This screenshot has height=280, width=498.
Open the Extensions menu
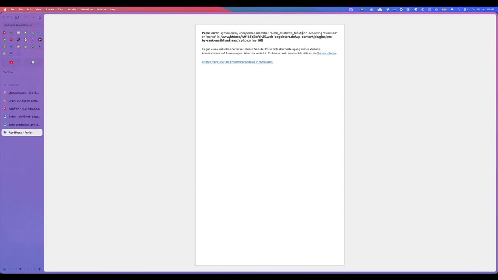tap(86, 9)
